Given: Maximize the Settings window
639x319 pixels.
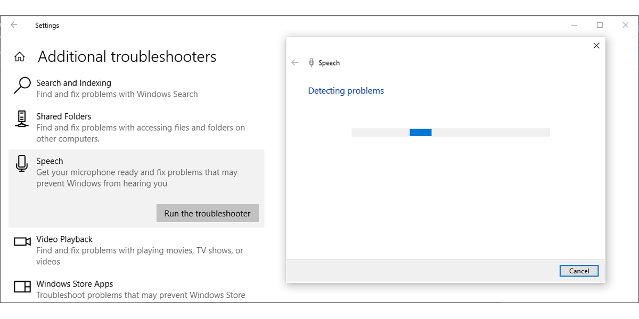Looking at the screenshot, I should 600,25.
